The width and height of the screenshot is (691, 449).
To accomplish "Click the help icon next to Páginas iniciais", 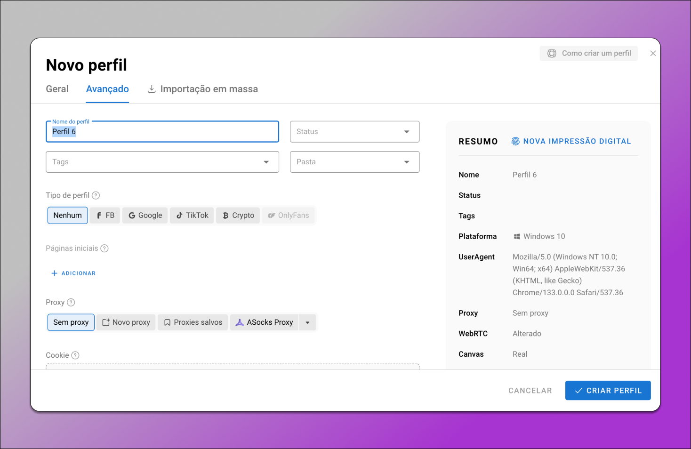I will (x=104, y=249).
